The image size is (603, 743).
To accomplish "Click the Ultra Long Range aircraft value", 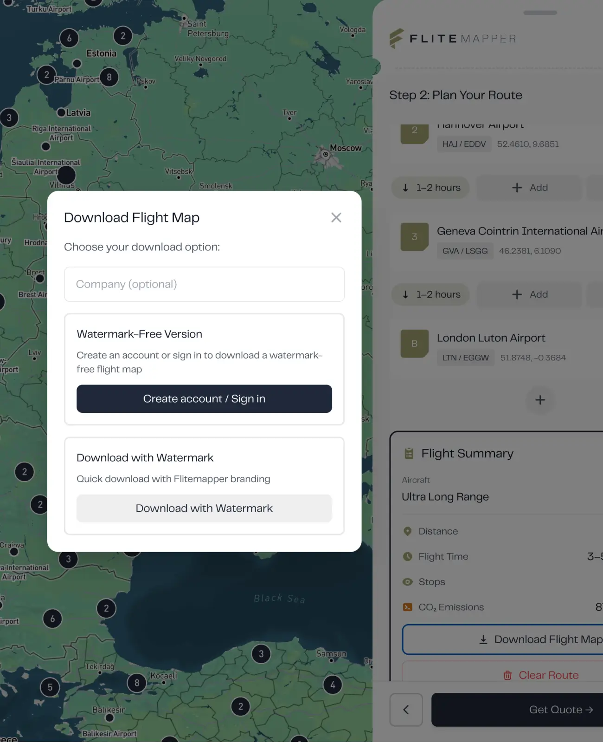I will [x=445, y=497].
